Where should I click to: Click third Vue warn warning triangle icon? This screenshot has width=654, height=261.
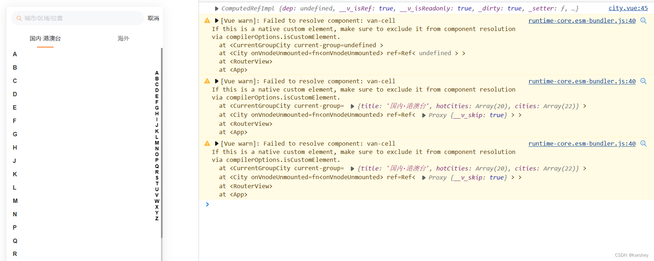click(x=207, y=143)
